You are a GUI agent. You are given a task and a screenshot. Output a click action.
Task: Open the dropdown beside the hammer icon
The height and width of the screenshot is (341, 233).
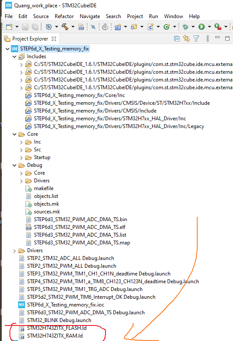coord(73,27)
